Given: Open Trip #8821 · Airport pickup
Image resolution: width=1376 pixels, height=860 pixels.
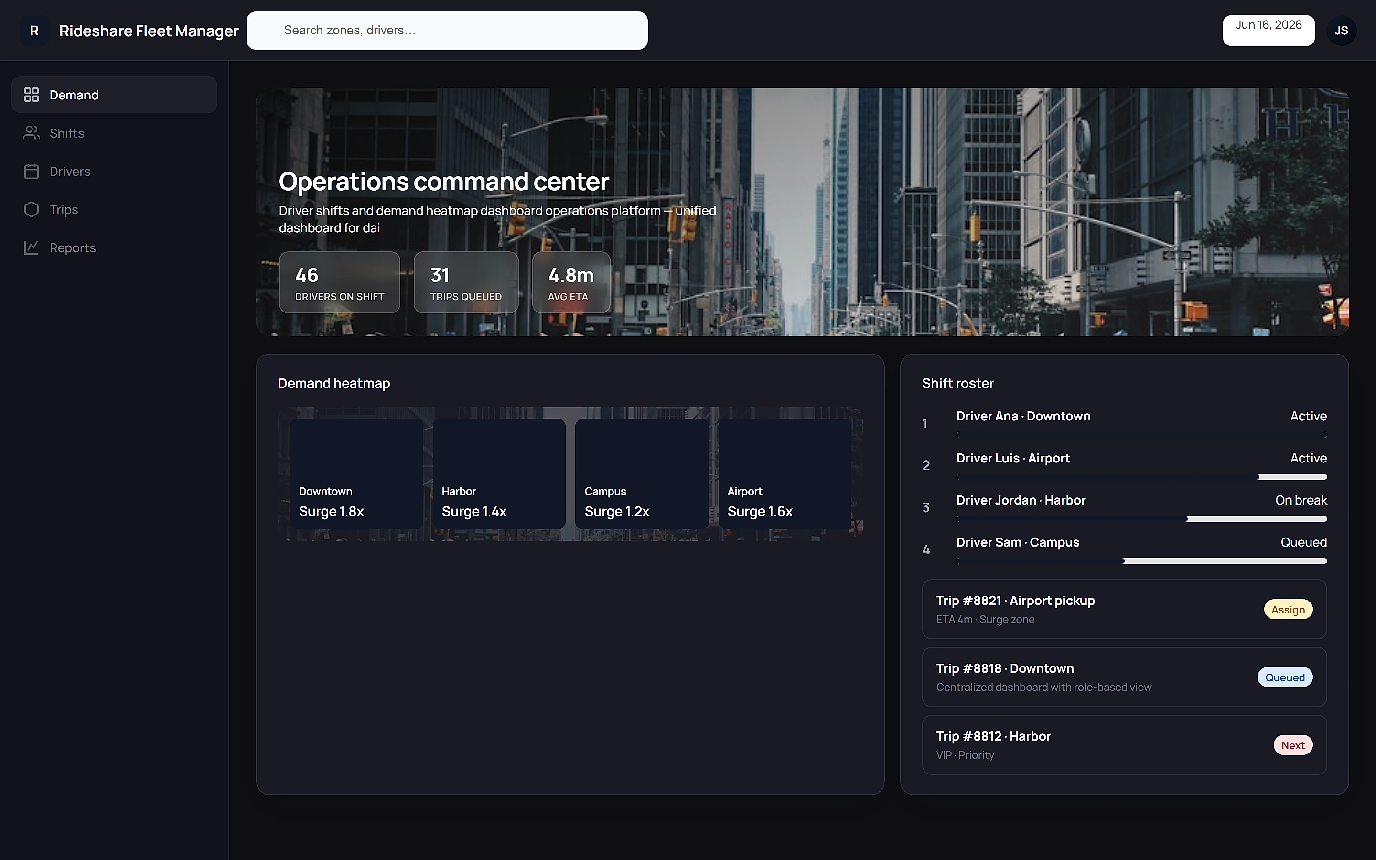Looking at the screenshot, I should tap(1124, 609).
